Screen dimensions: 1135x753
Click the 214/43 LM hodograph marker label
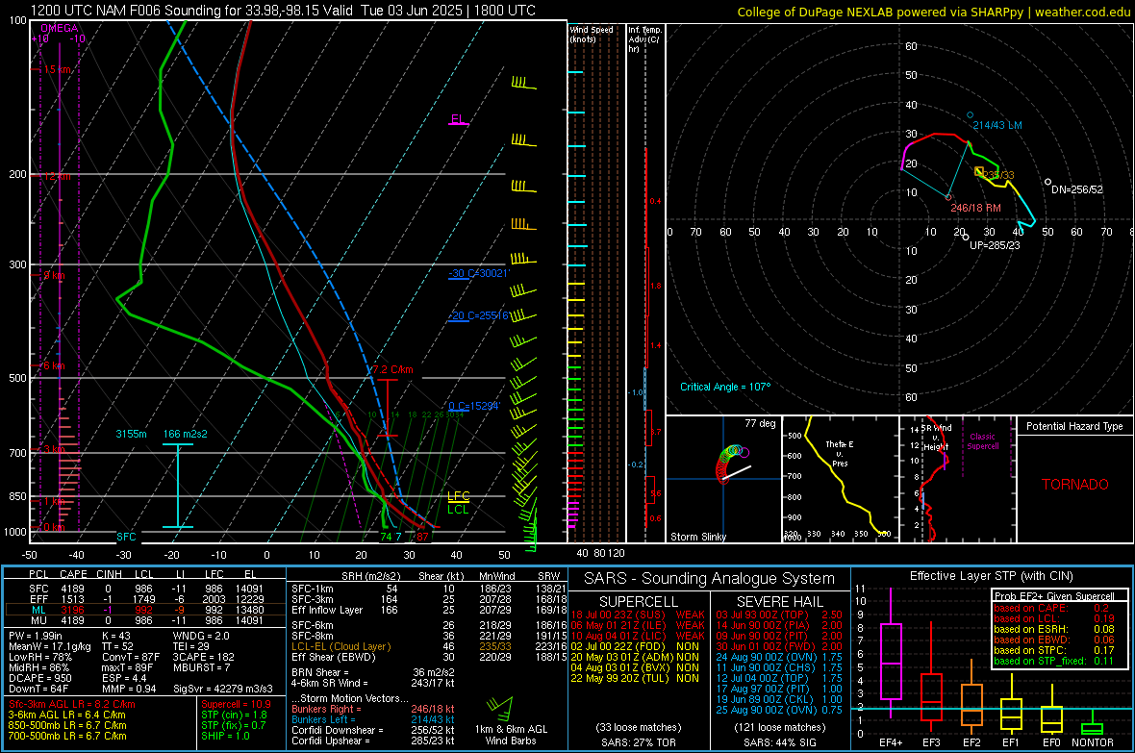pyautogui.click(x=997, y=125)
